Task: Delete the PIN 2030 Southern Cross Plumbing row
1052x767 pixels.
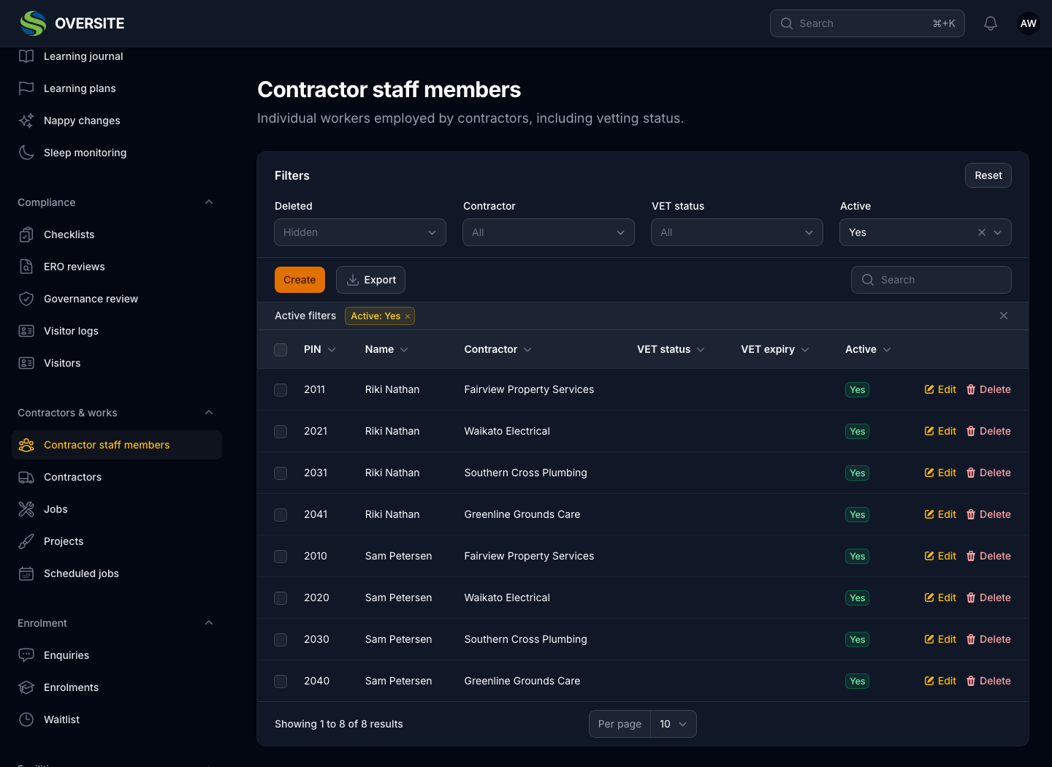Action: (988, 639)
